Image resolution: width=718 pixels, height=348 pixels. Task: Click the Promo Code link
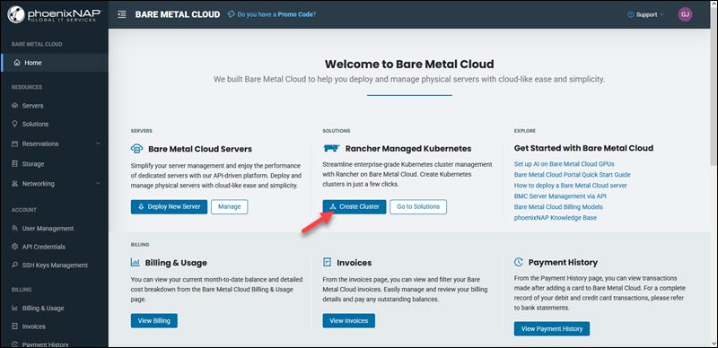click(x=297, y=14)
